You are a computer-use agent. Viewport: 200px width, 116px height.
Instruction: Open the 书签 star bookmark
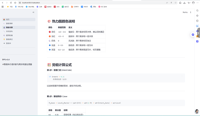10,7
